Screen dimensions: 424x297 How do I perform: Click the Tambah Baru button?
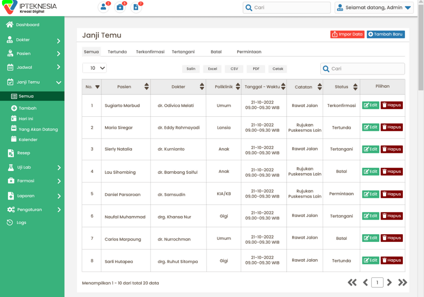point(386,34)
